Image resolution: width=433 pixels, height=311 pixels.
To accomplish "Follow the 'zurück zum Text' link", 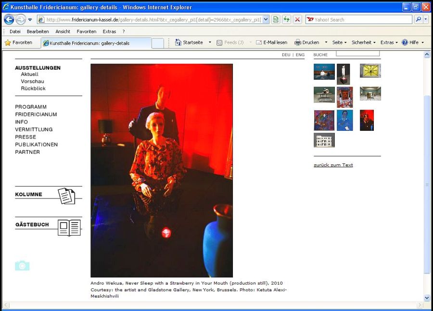I will pos(333,165).
